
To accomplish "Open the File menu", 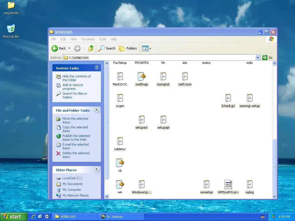I will click(54, 39).
